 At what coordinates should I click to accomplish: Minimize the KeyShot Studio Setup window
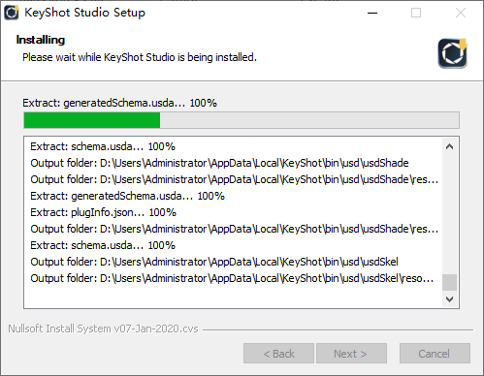[x=372, y=13]
